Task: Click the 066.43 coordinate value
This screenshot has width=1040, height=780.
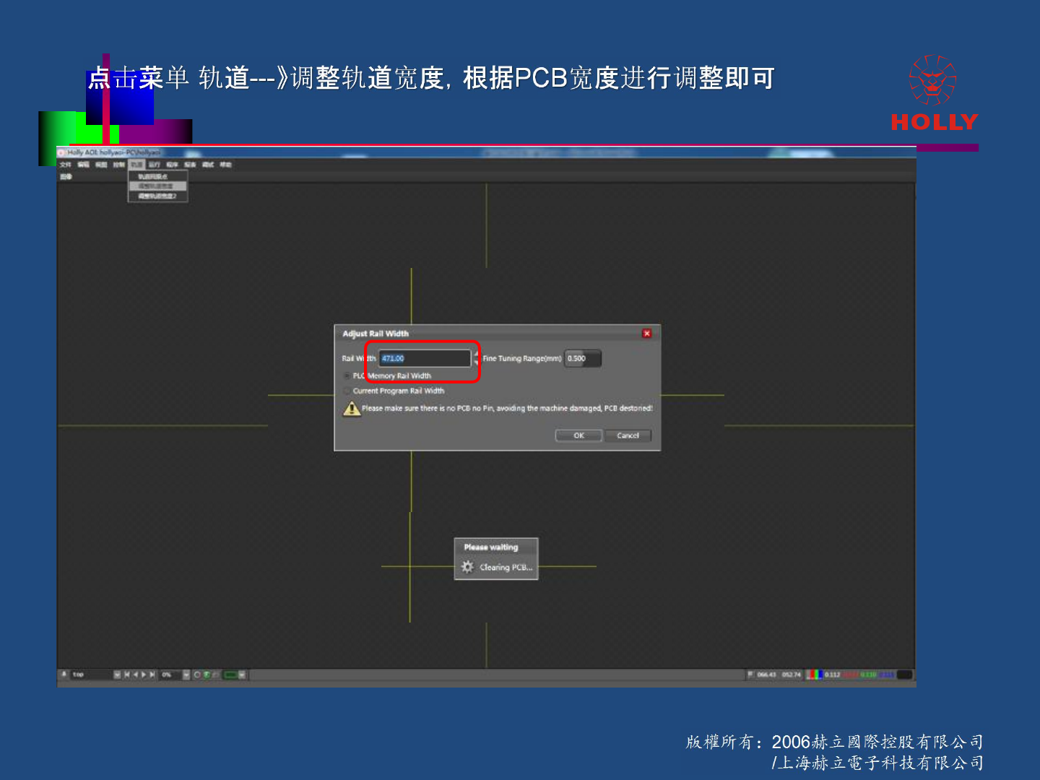Action: tap(766, 675)
